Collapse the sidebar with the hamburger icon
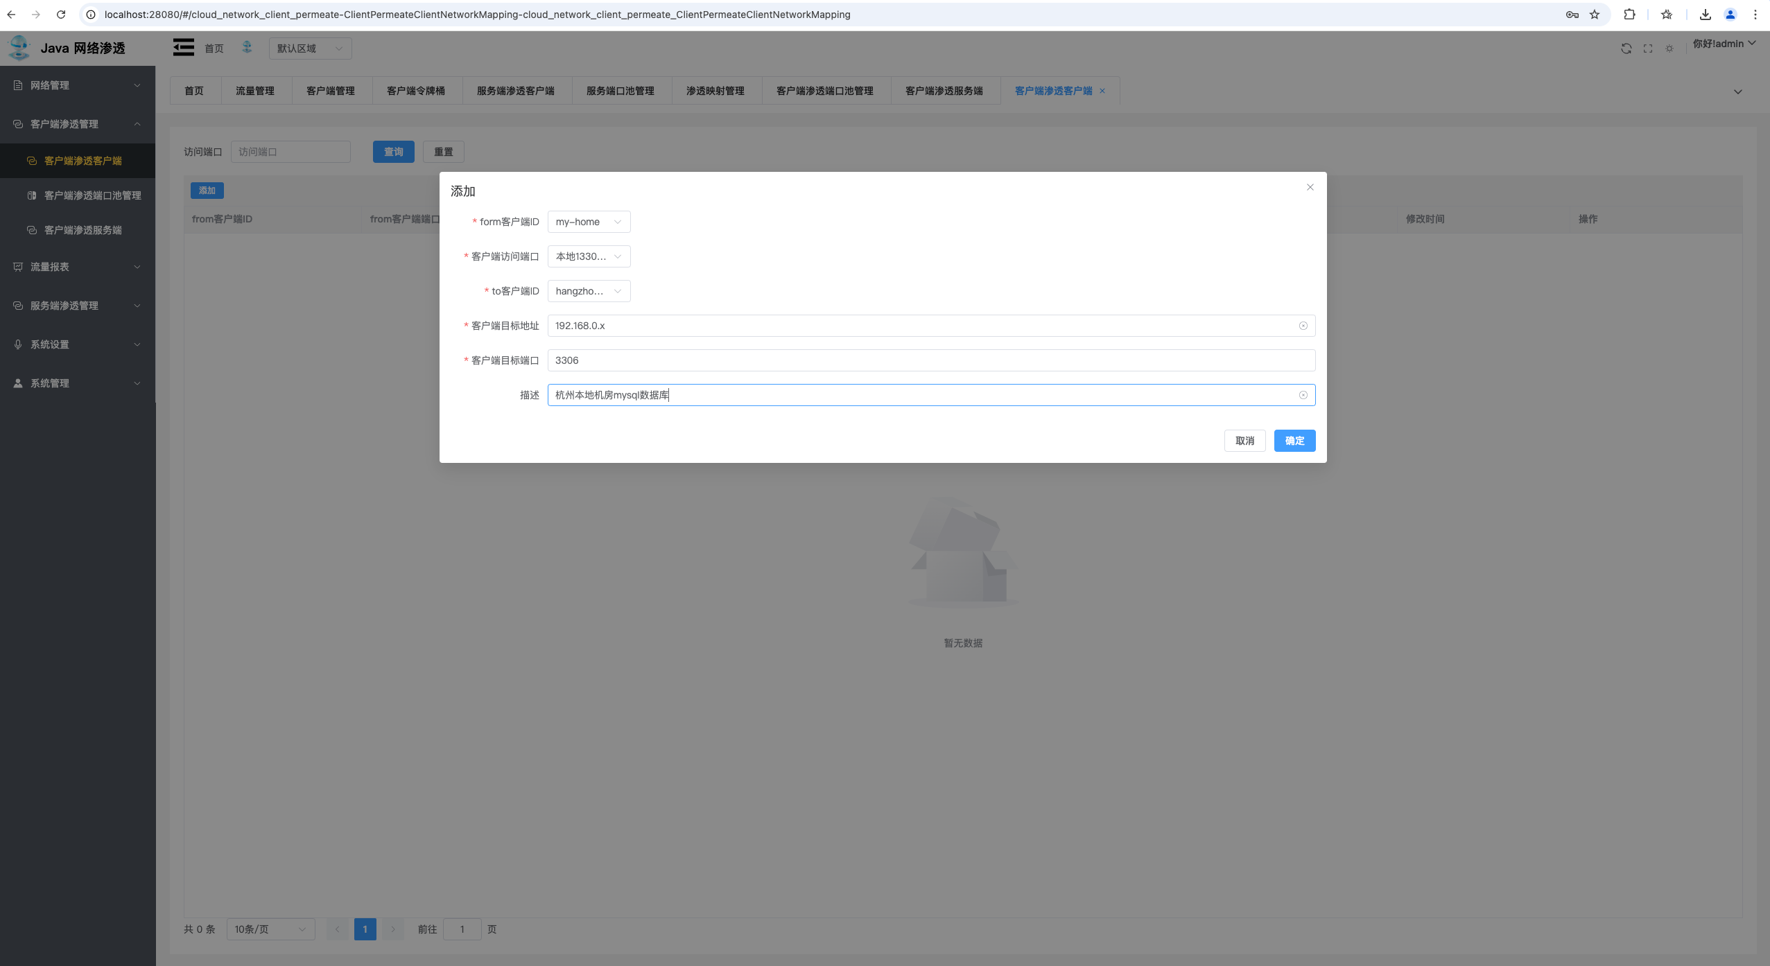 point(182,47)
